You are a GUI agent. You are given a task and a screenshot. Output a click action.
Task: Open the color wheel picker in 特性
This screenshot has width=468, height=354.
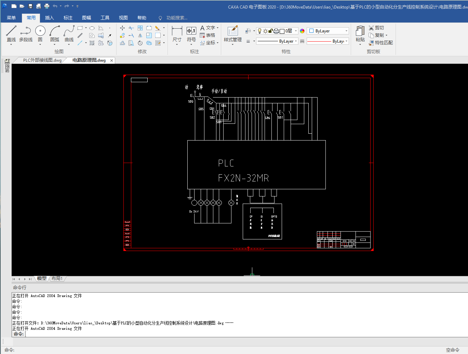click(x=302, y=31)
